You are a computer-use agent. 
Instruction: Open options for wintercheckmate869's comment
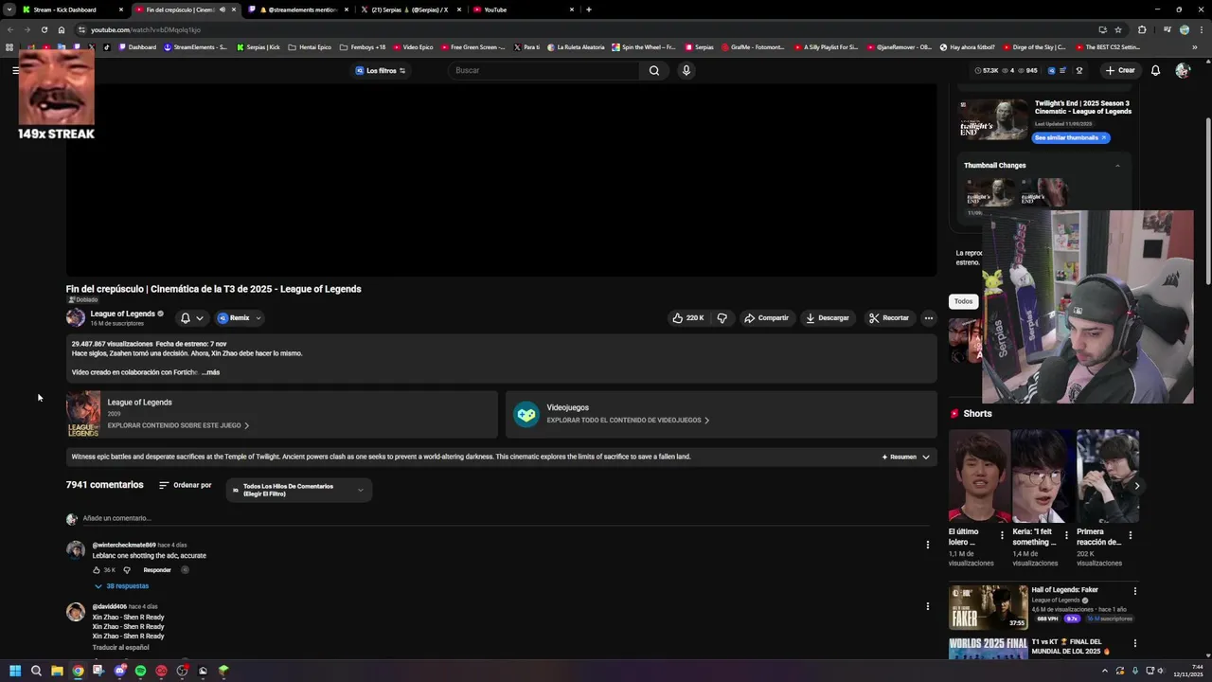(927, 545)
